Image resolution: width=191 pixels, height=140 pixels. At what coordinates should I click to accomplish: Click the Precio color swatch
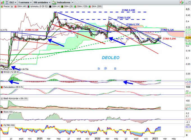[2, 6]
